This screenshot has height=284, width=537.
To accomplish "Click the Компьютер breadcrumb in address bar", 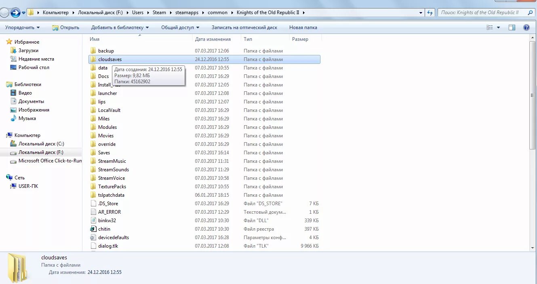I will coord(56,13).
